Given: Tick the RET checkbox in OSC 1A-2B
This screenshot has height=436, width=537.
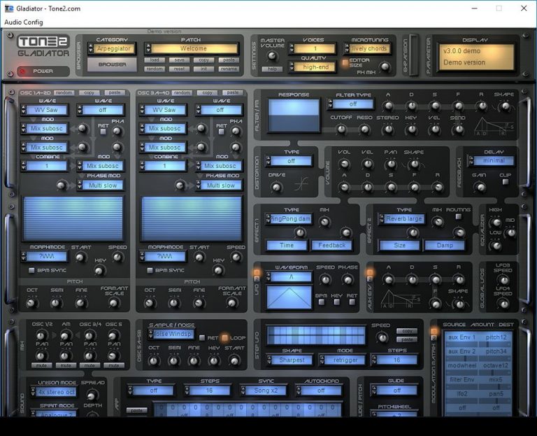Looking at the screenshot, I should (x=103, y=132).
